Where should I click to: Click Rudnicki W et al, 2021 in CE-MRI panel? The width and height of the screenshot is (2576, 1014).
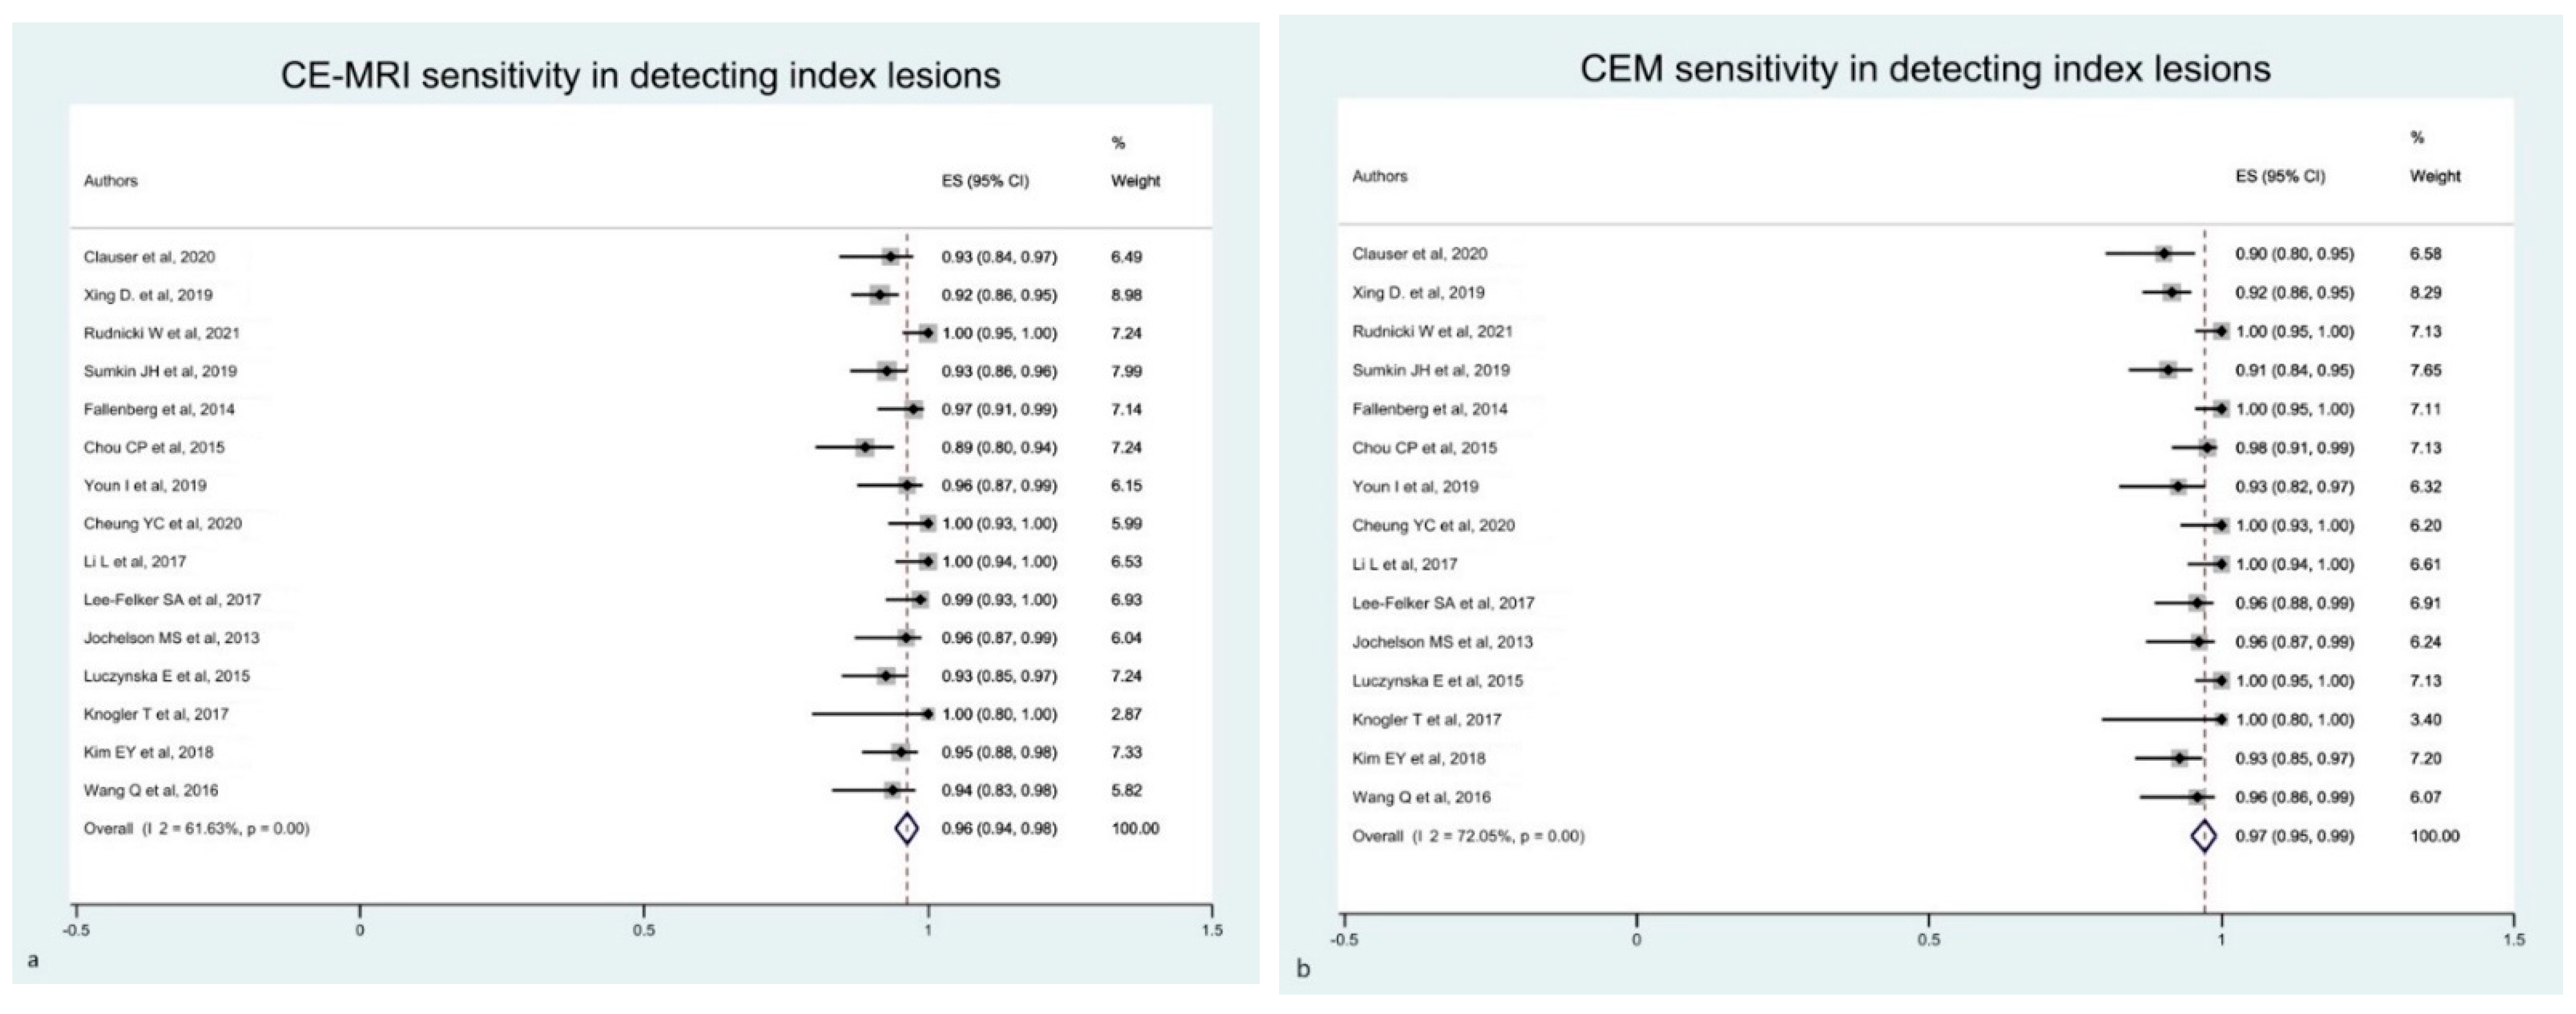click(162, 333)
